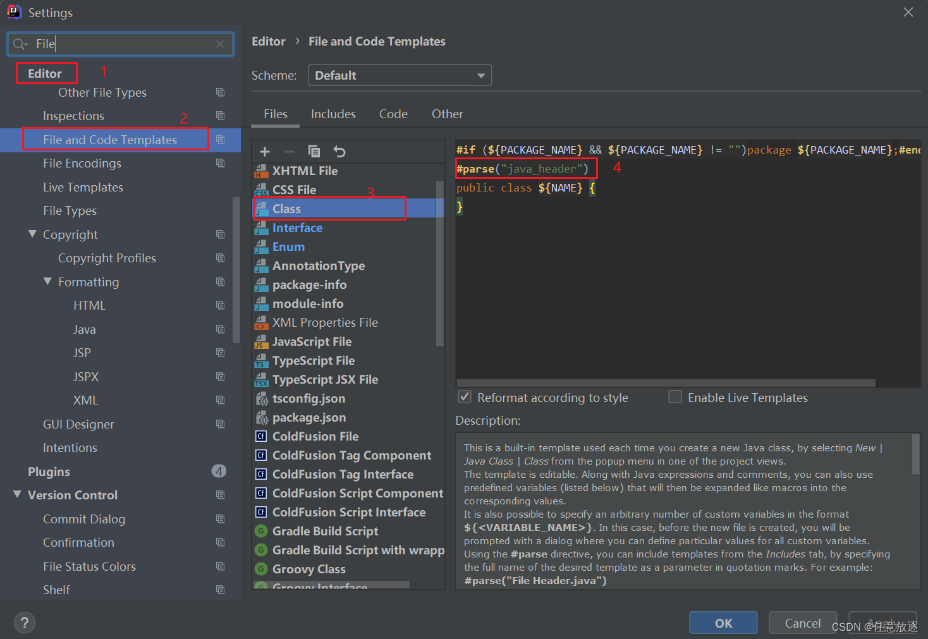Screen dimensions: 928x639
Task: Click the project-level icon beside Commit Dialog
Action: (220, 519)
